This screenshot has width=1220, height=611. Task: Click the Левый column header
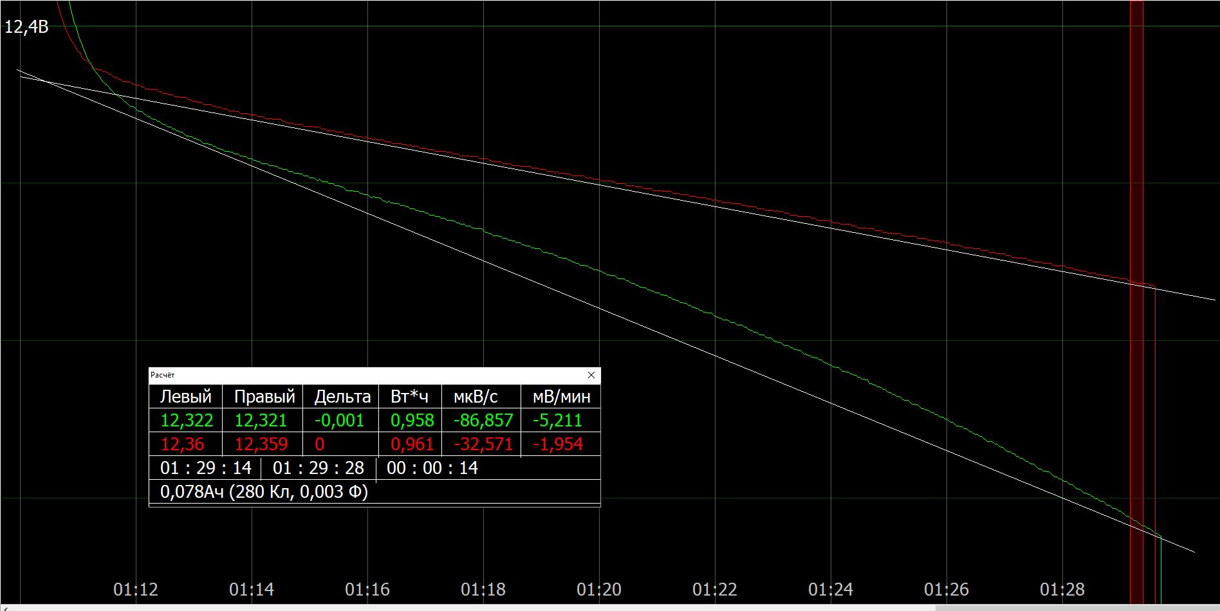click(186, 396)
